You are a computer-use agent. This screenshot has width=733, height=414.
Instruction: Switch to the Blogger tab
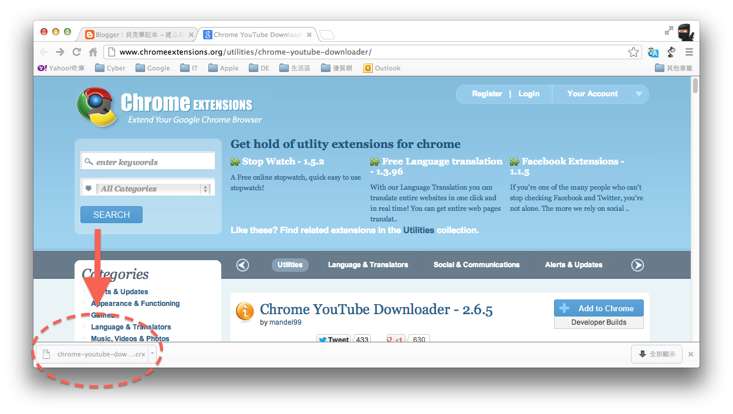click(x=139, y=35)
